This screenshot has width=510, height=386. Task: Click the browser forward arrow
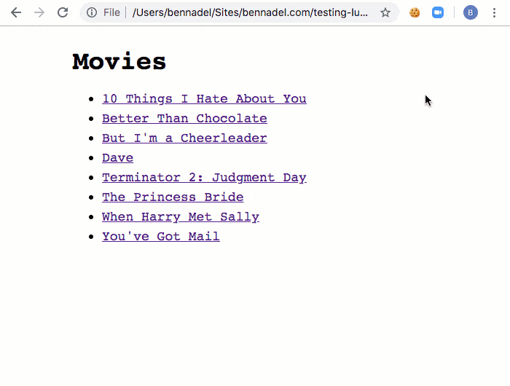[x=39, y=12]
